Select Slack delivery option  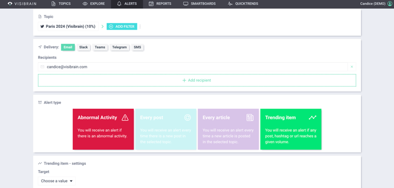click(x=83, y=47)
